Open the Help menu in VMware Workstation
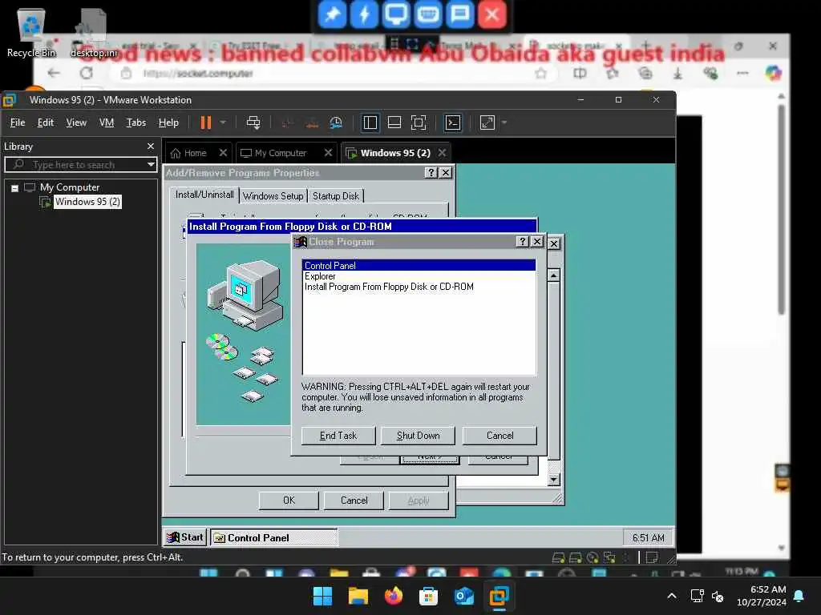The width and height of the screenshot is (821, 615). click(168, 123)
